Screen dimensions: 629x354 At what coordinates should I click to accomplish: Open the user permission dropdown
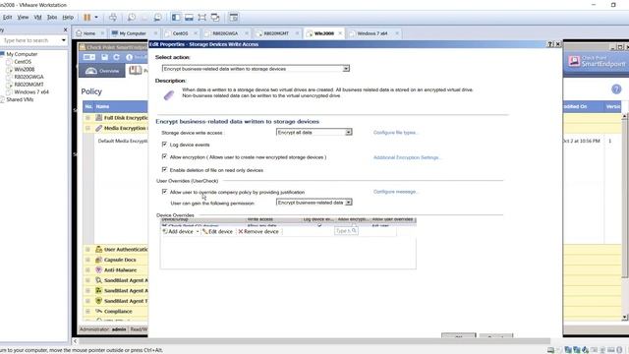tap(314, 203)
